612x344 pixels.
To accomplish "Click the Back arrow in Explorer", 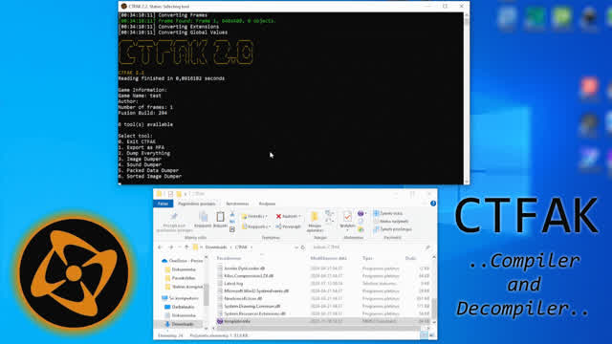I will [x=160, y=247].
